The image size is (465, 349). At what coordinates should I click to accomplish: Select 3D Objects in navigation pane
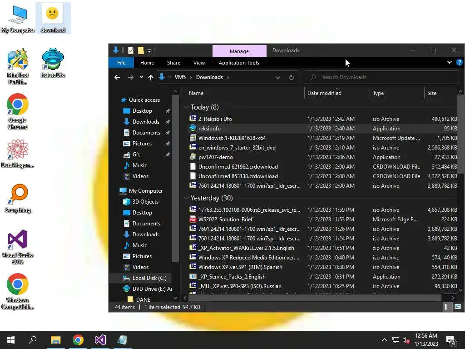click(x=141, y=202)
